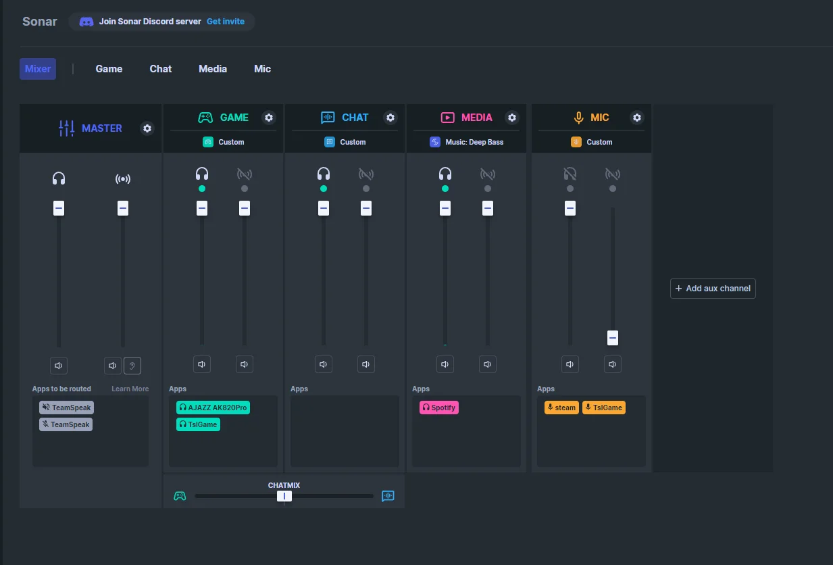Toggle Mic stream output

[613, 174]
